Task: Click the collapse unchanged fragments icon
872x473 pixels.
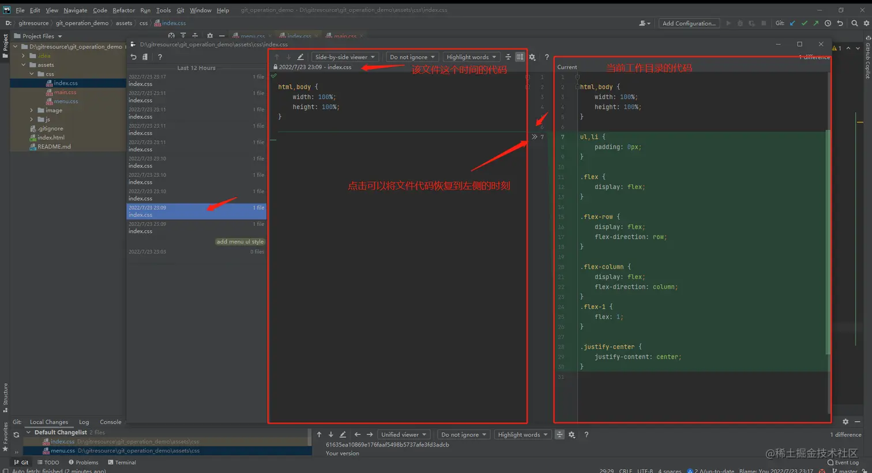Action: pyautogui.click(x=508, y=57)
